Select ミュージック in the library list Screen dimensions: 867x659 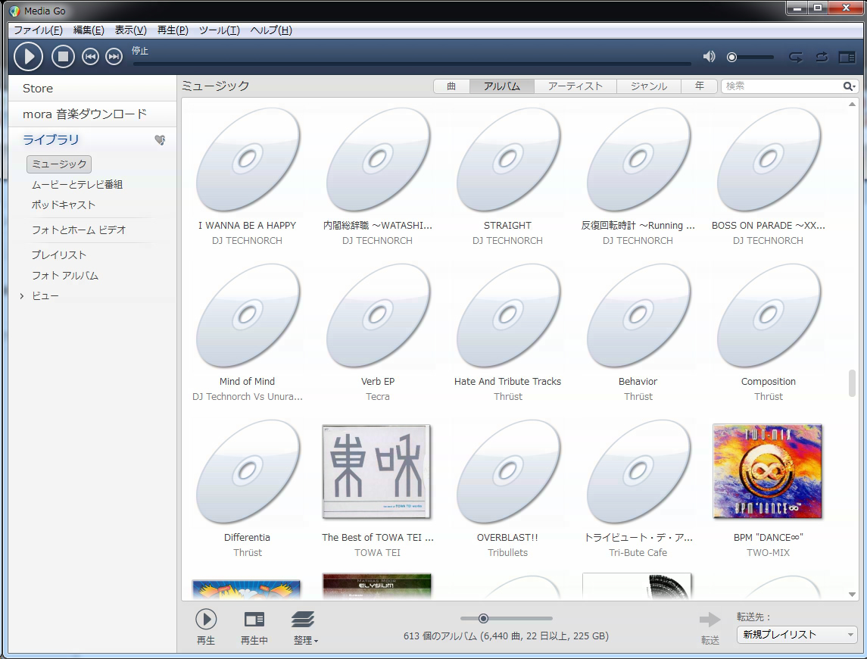[x=59, y=164]
